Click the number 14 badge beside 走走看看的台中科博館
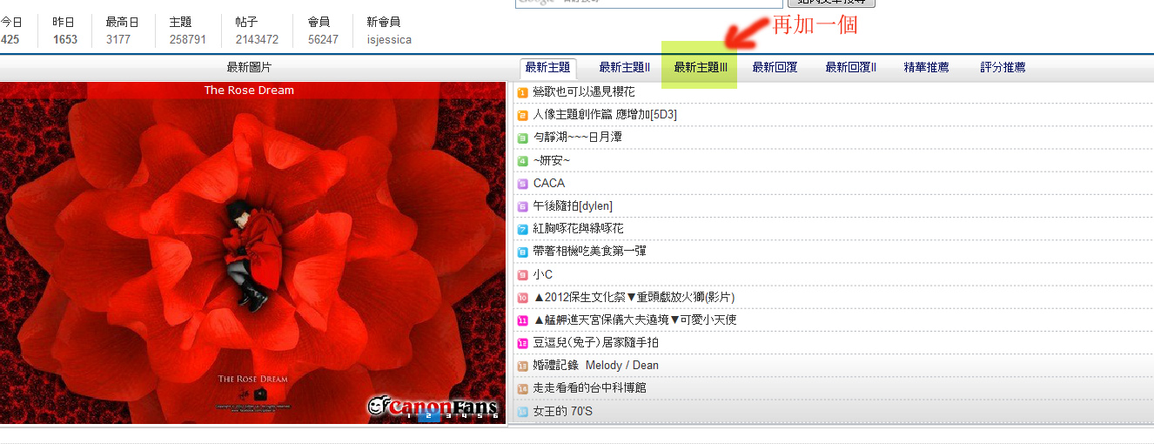Image resolution: width=1154 pixels, height=444 pixels. pos(522,388)
